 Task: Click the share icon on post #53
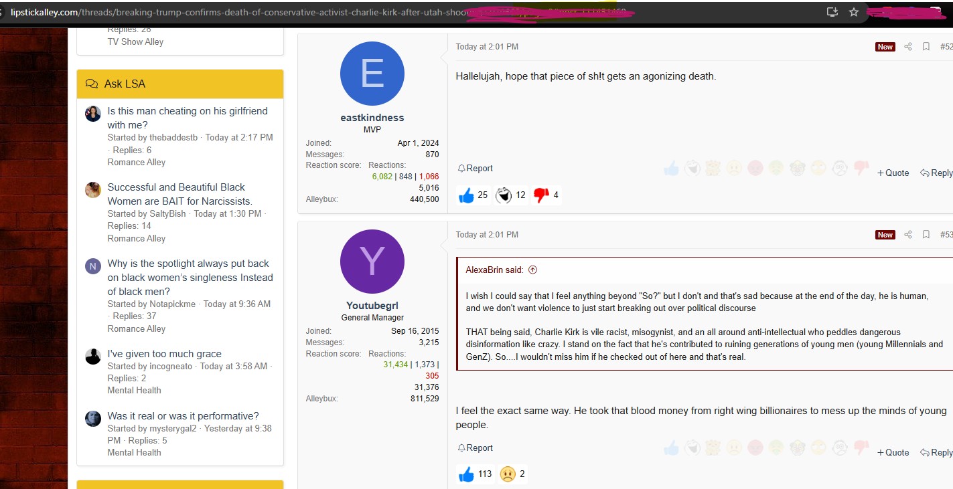coord(908,235)
